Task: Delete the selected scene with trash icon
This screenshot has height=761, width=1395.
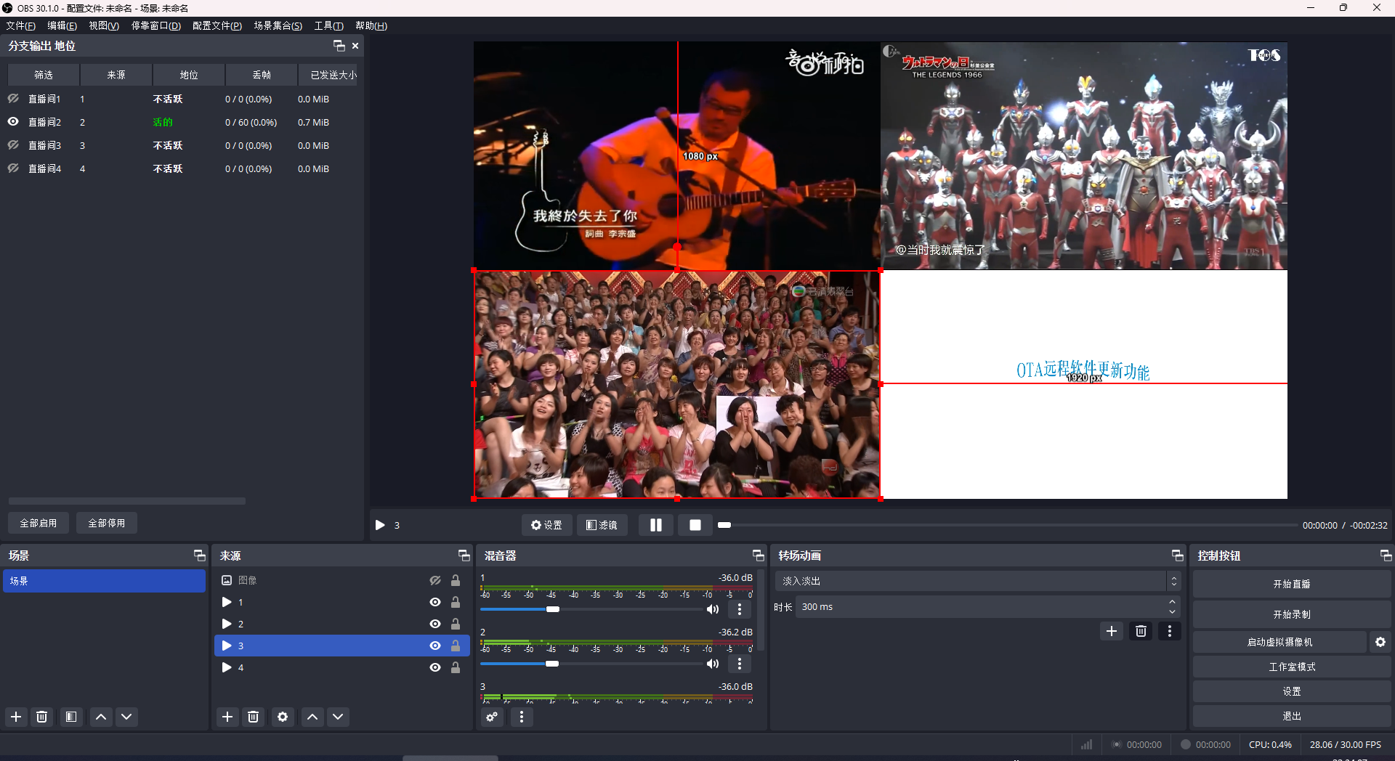Action: (42, 717)
